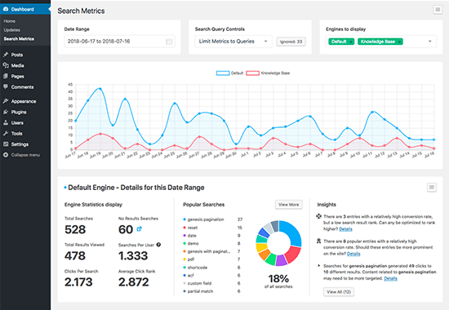
Task: Open the Default Engine panel menu icon
Action: pos(432,188)
